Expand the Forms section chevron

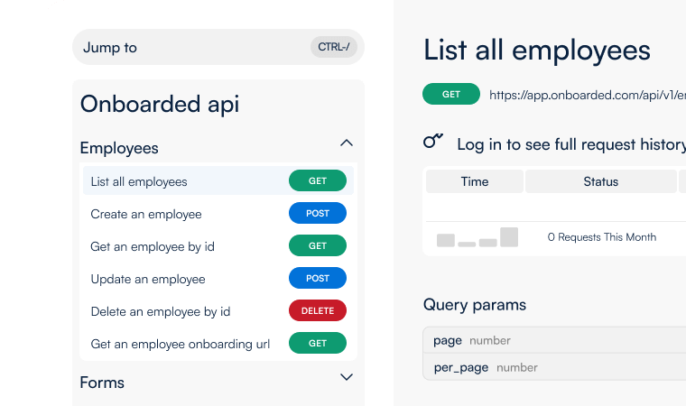[x=346, y=377]
